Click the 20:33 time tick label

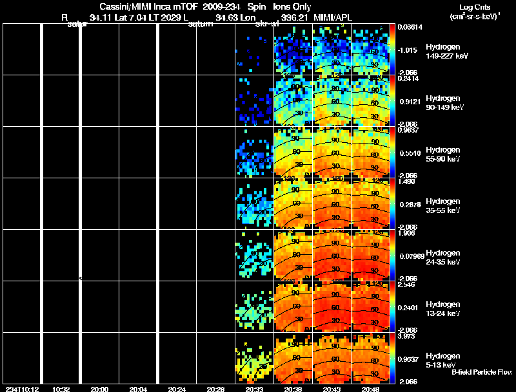pos(254,389)
